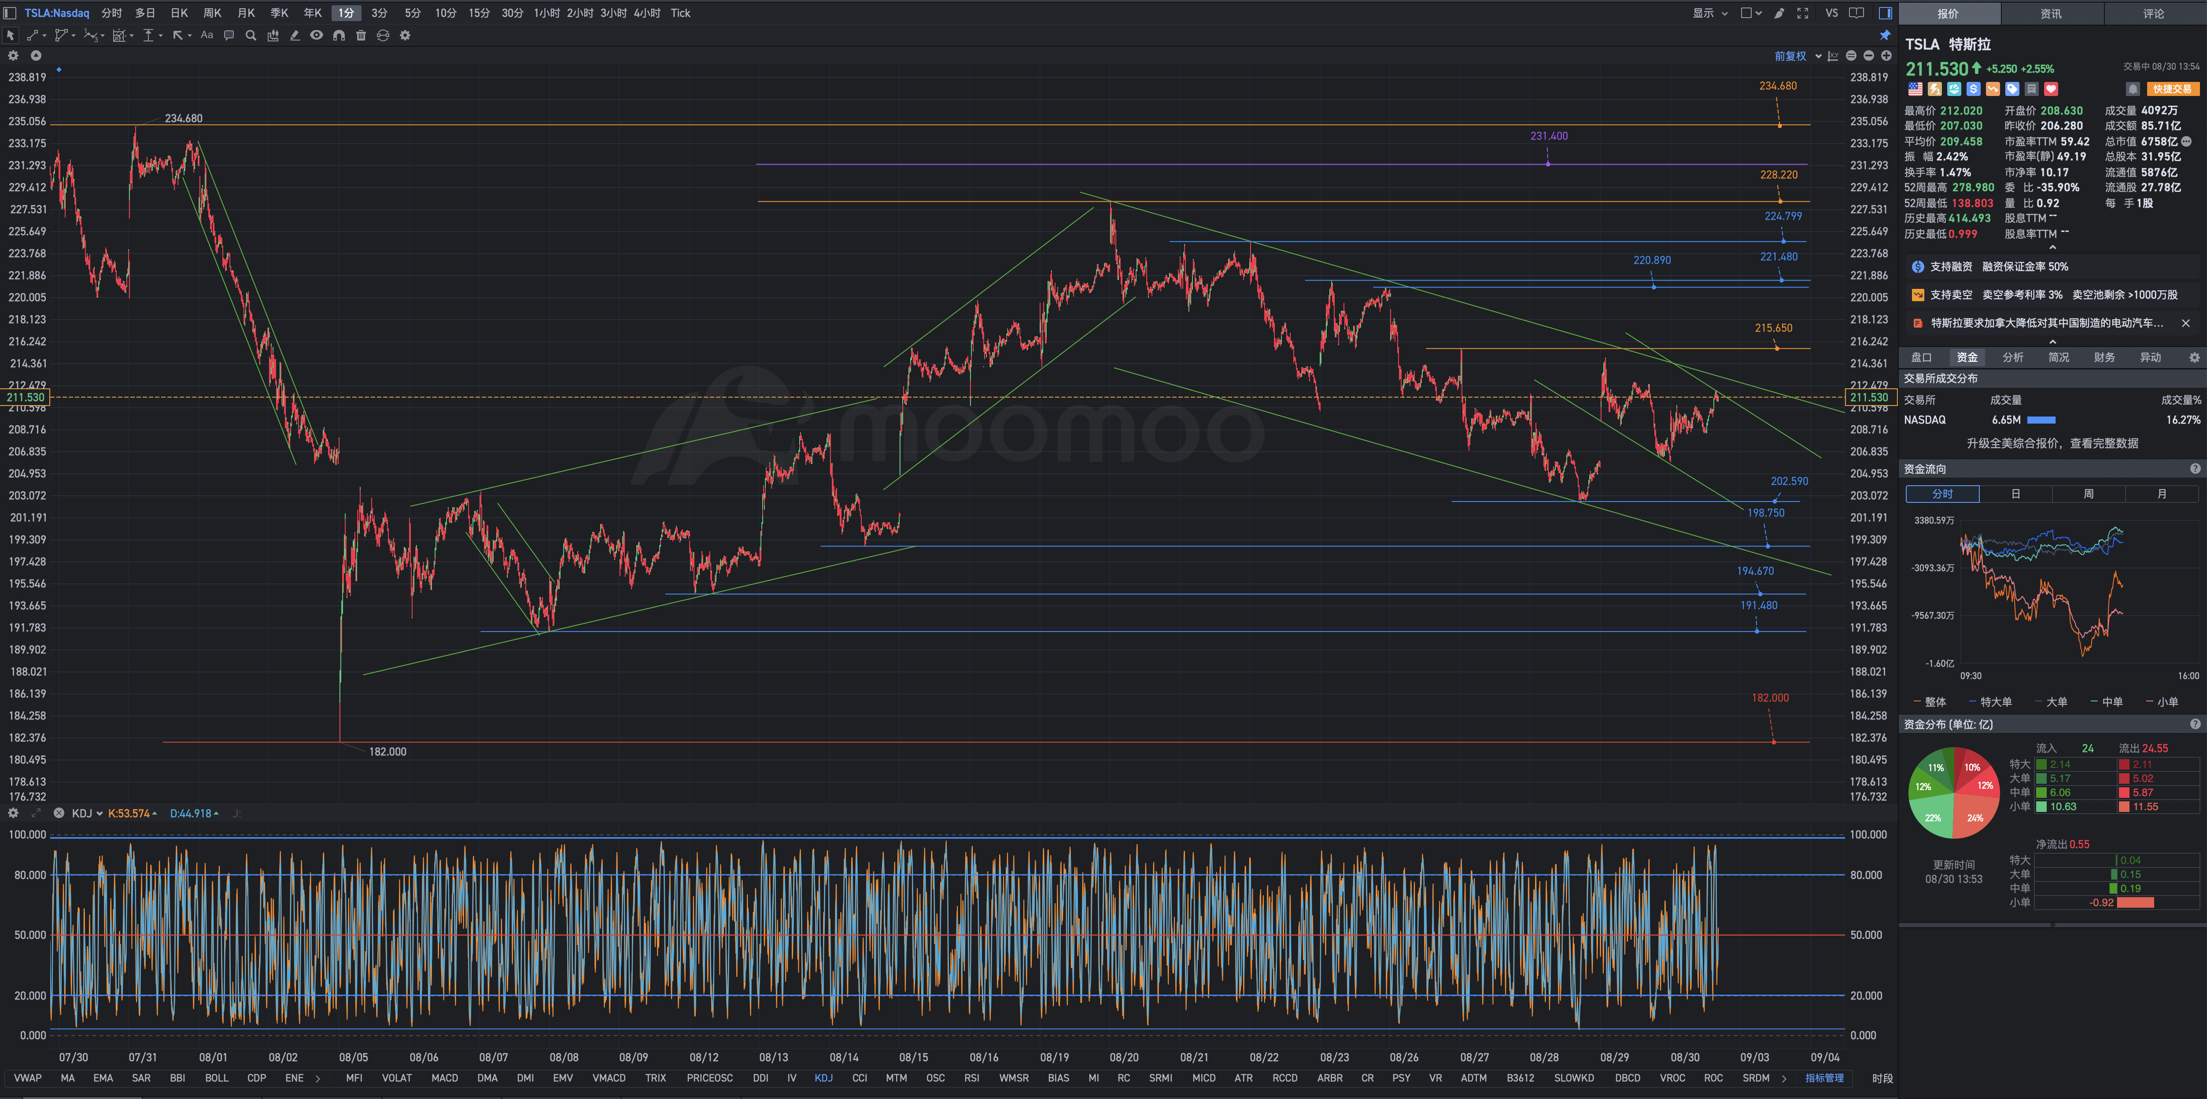
Task: Toggle drawings visibility eye icon
Action: click(x=316, y=35)
